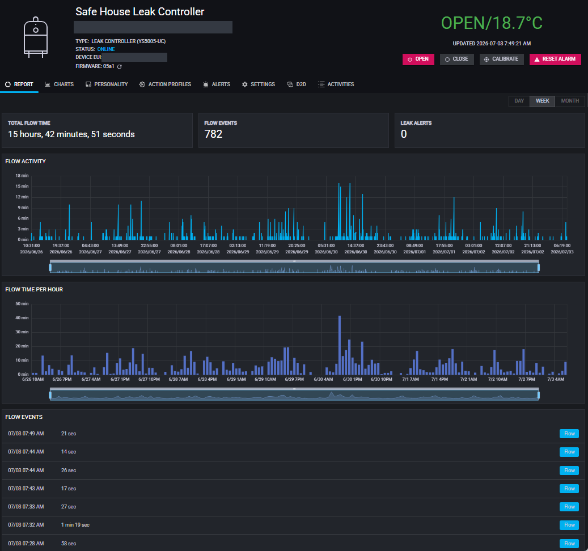Click the UPDATED timestamp text
This screenshot has height=551, width=588.
(492, 44)
